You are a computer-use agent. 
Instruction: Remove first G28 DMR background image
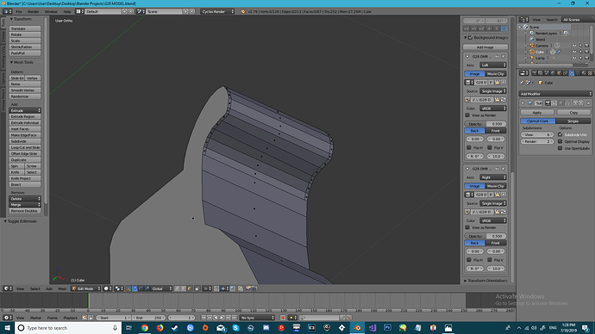(x=504, y=57)
